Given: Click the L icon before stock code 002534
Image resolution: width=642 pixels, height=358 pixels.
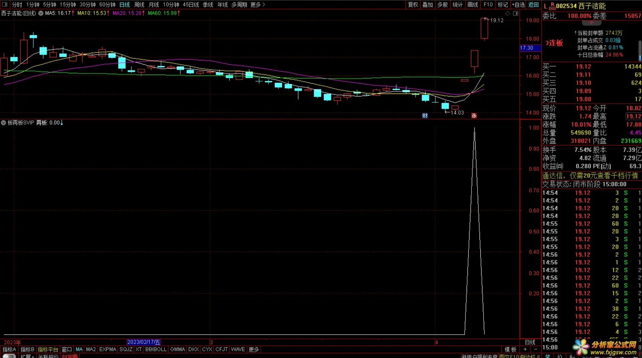Looking at the screenshot, I should tap(545, 6).
